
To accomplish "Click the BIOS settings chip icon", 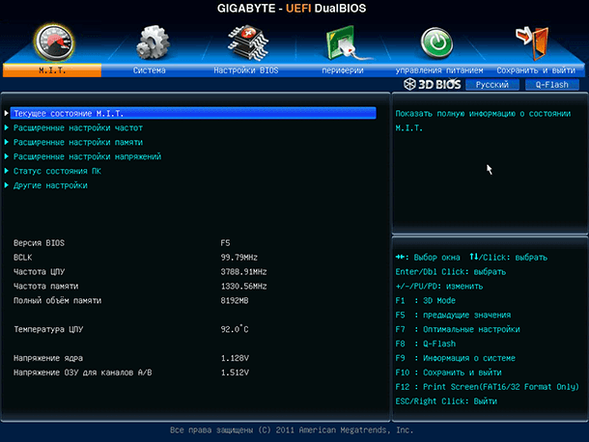I will coord(248,42).
